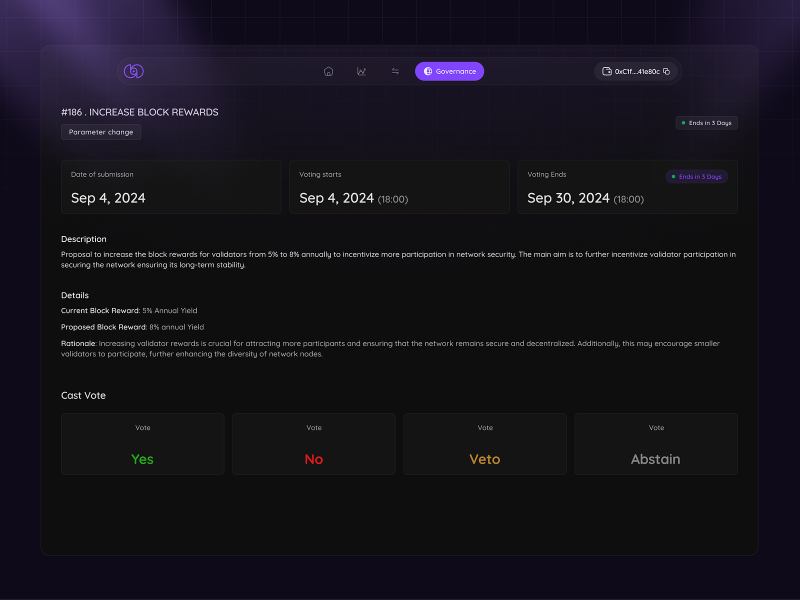800x600 pixels.
Task: Click the "Parameter change" tag
Action: tap(100, 131)
